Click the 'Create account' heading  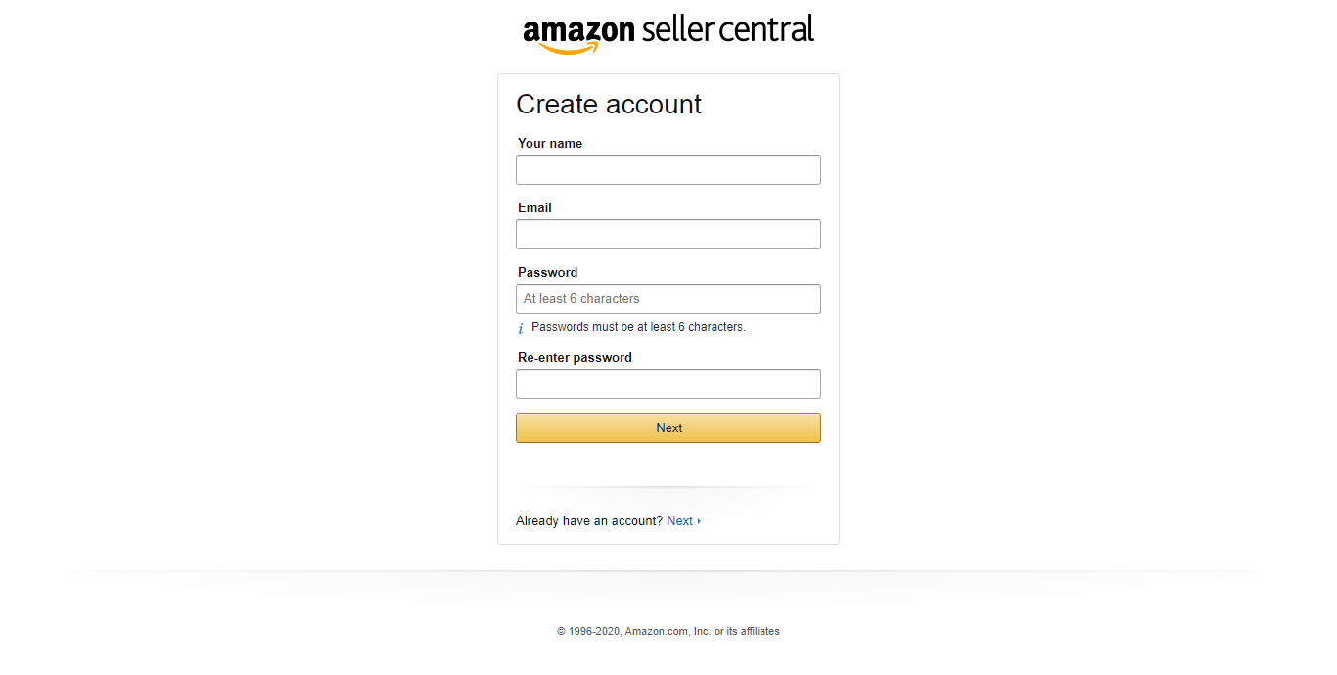608,104
